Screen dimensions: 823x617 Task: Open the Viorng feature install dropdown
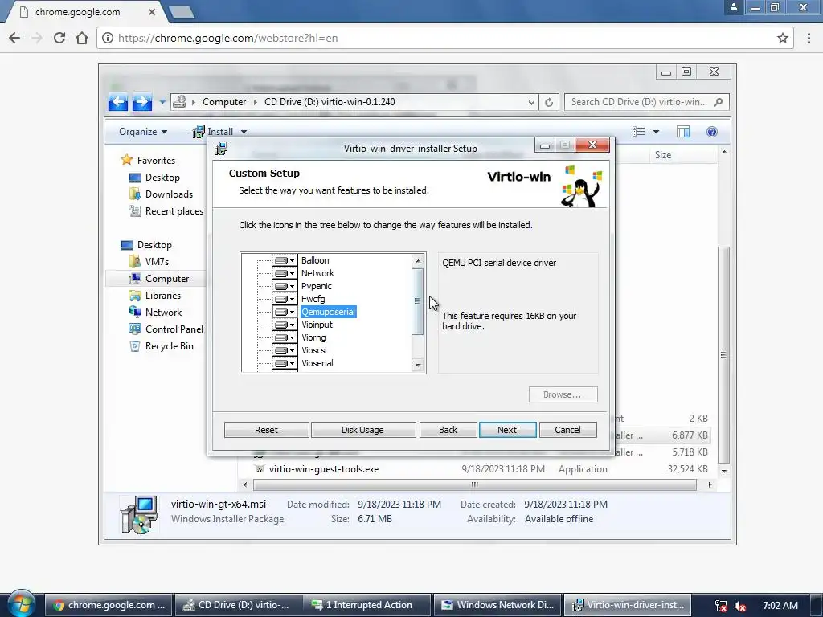click(285, 338)
